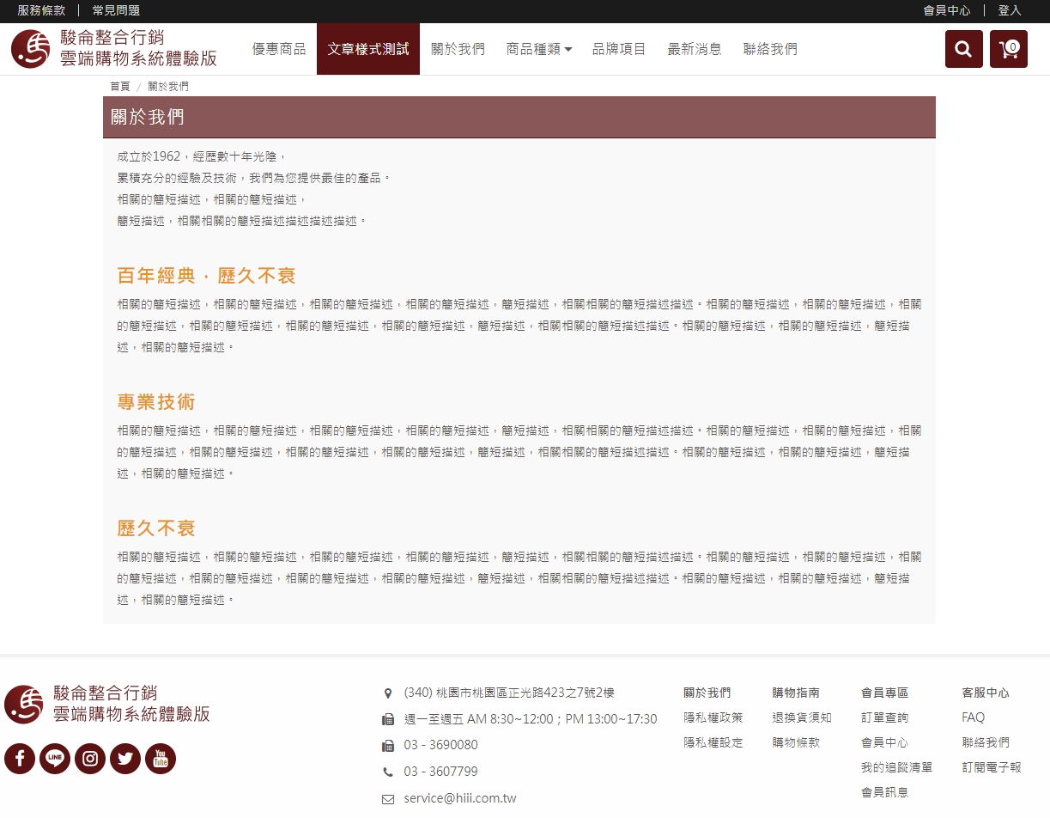The image size is (1050, 818).
Task: Open the FAQ footer link
Action: point(974,717)
